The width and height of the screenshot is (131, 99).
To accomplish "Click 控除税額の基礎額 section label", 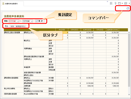I will pos(10,94).
